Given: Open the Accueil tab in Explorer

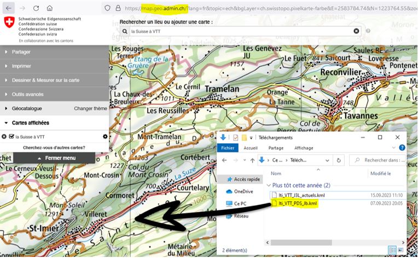Looking at the screenshot, I should (x=251, y=148).
